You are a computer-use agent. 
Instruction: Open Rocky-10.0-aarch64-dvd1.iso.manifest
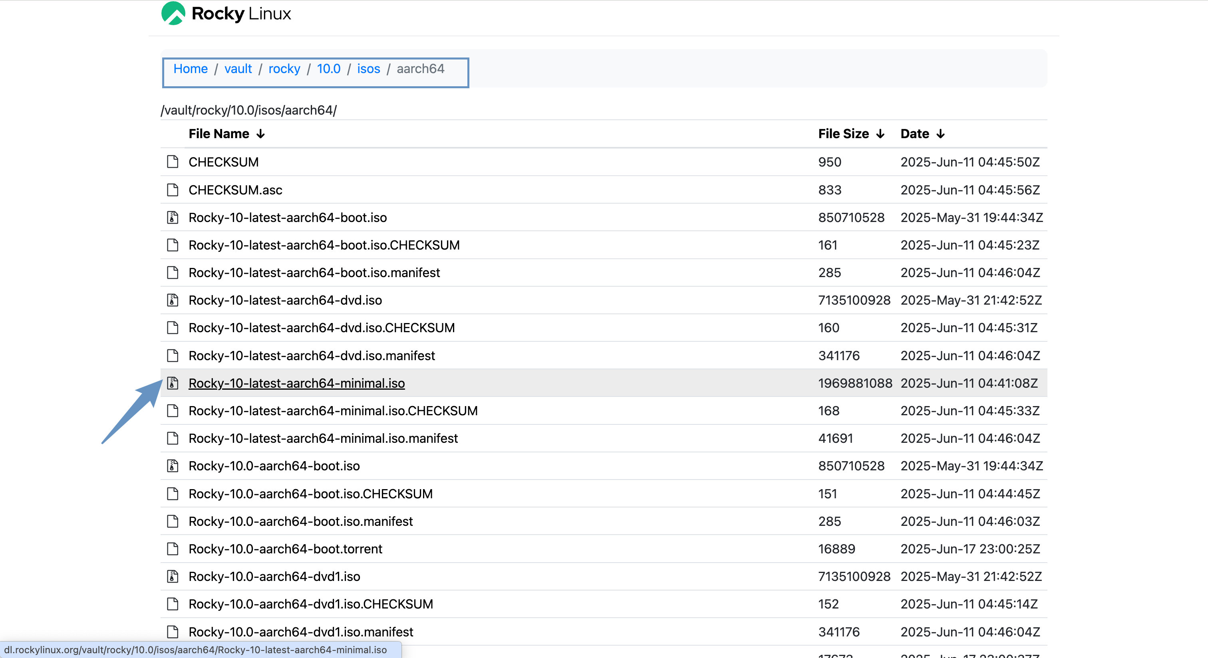click(x=301, y=632)
